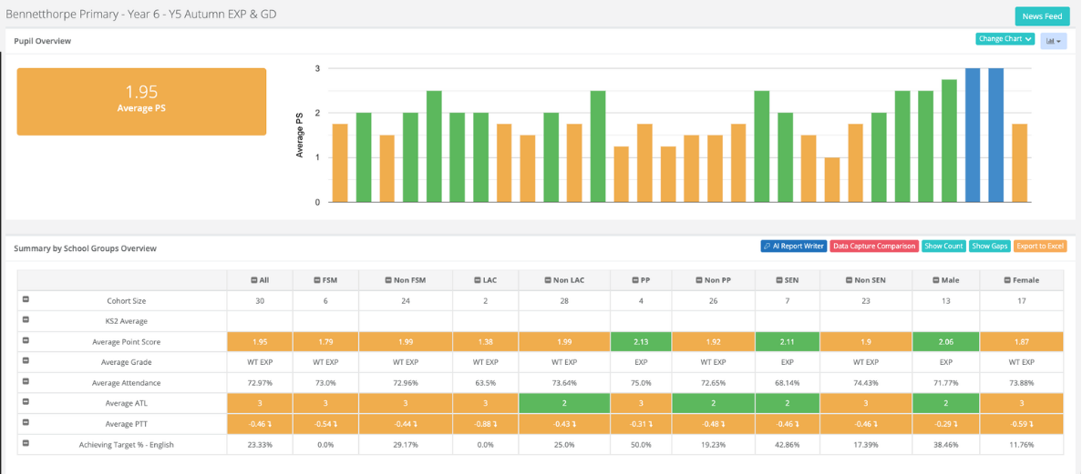
Task: Select All Achieving Target cell 23.33%
Action: [260, 444]
